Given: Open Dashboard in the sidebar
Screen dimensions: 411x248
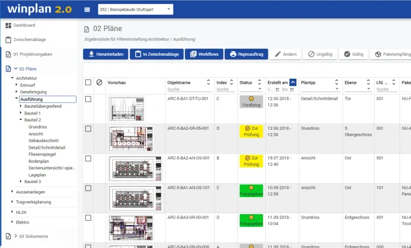Looking at the screenshot, I should (24, 25).
